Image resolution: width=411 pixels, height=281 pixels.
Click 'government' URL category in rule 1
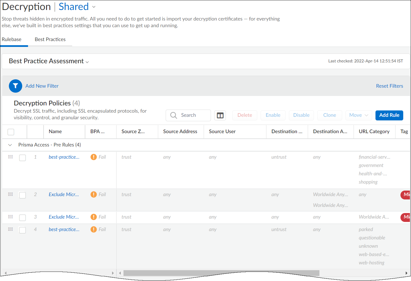click(371, 165)
